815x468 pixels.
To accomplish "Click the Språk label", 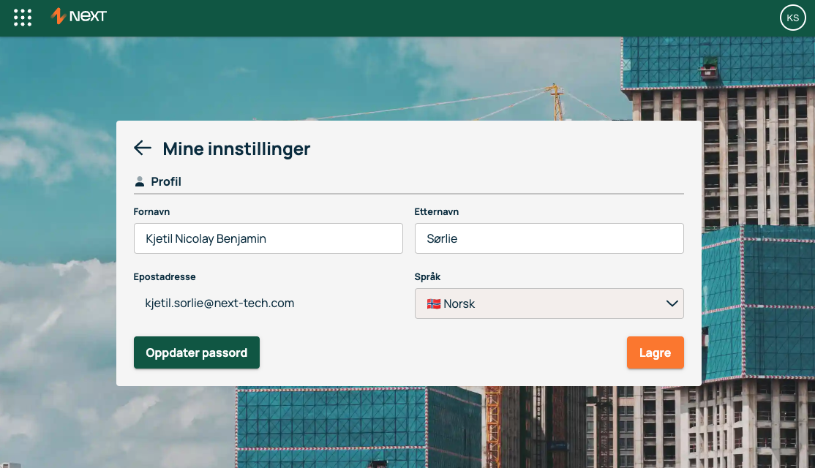I will coord(427,277).
